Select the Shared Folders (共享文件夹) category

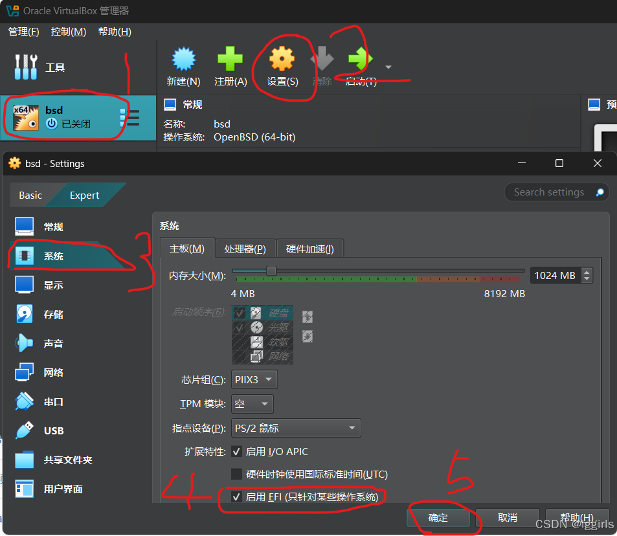[x=67, y=460]
